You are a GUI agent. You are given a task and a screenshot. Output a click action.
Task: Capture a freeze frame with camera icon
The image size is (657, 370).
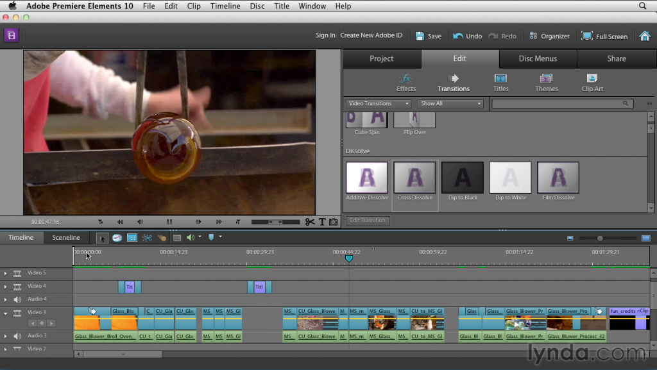point(334,222)
